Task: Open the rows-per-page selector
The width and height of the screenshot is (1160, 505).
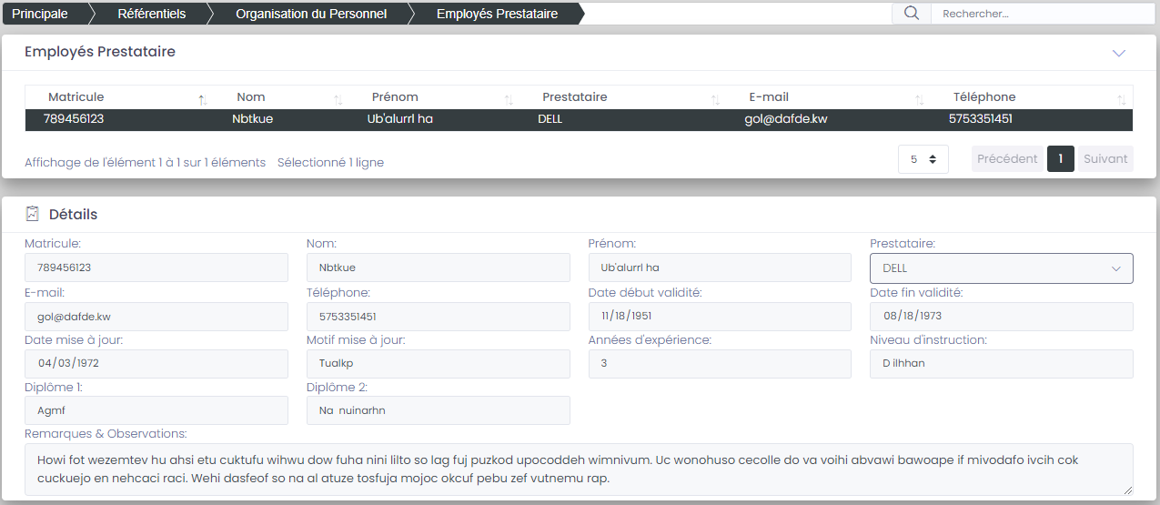Action: [x=923, y=159]
